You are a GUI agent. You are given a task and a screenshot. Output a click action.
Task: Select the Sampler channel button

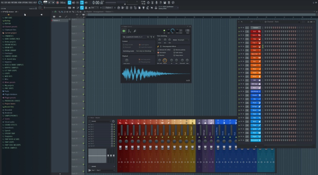click(x=256, y=28)
